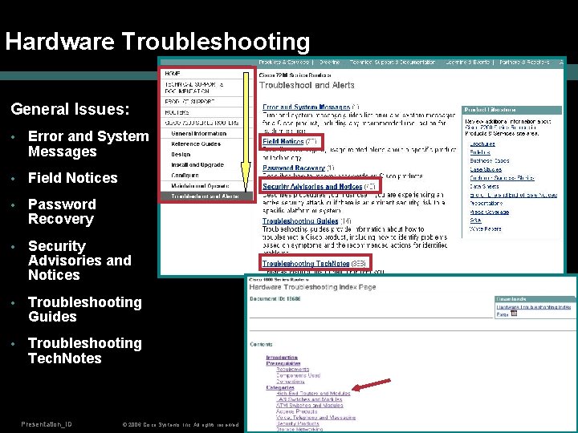Jump to the Categories contents link
Screen dimensions: 578x433
[280, 387]
